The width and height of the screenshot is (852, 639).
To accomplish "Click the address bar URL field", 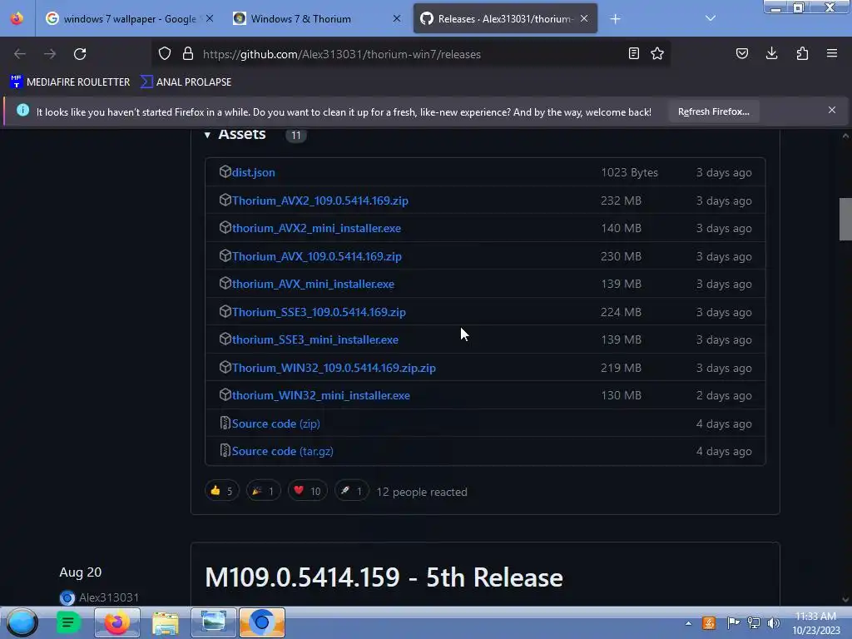I will [x=413, y=54].
